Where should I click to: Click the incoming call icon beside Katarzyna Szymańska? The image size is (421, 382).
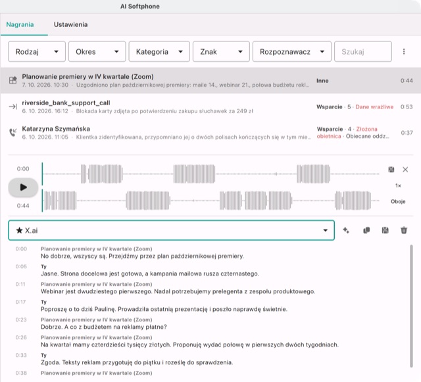click(x=12, y=132)
